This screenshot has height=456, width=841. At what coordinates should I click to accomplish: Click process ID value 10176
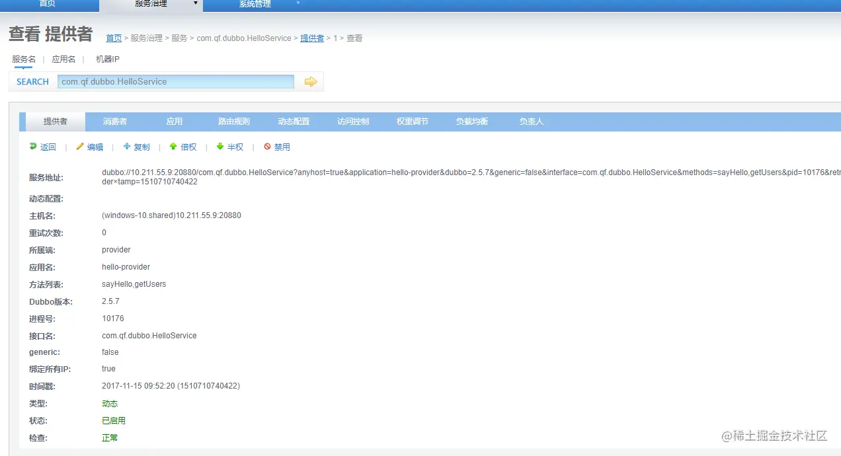pos(113,319)
